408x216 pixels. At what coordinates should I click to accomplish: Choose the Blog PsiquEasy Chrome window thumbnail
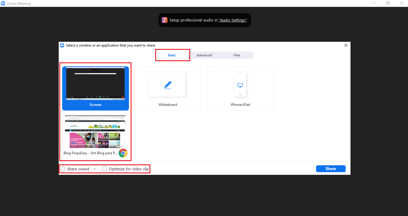96,137
